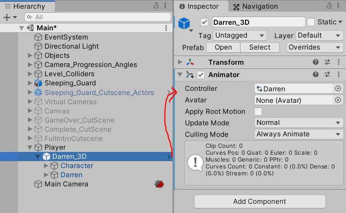The height and width of the screenshot is (213, 346).
Task: Open the Culling Mode dropdown
Action: tap(299, 134)
